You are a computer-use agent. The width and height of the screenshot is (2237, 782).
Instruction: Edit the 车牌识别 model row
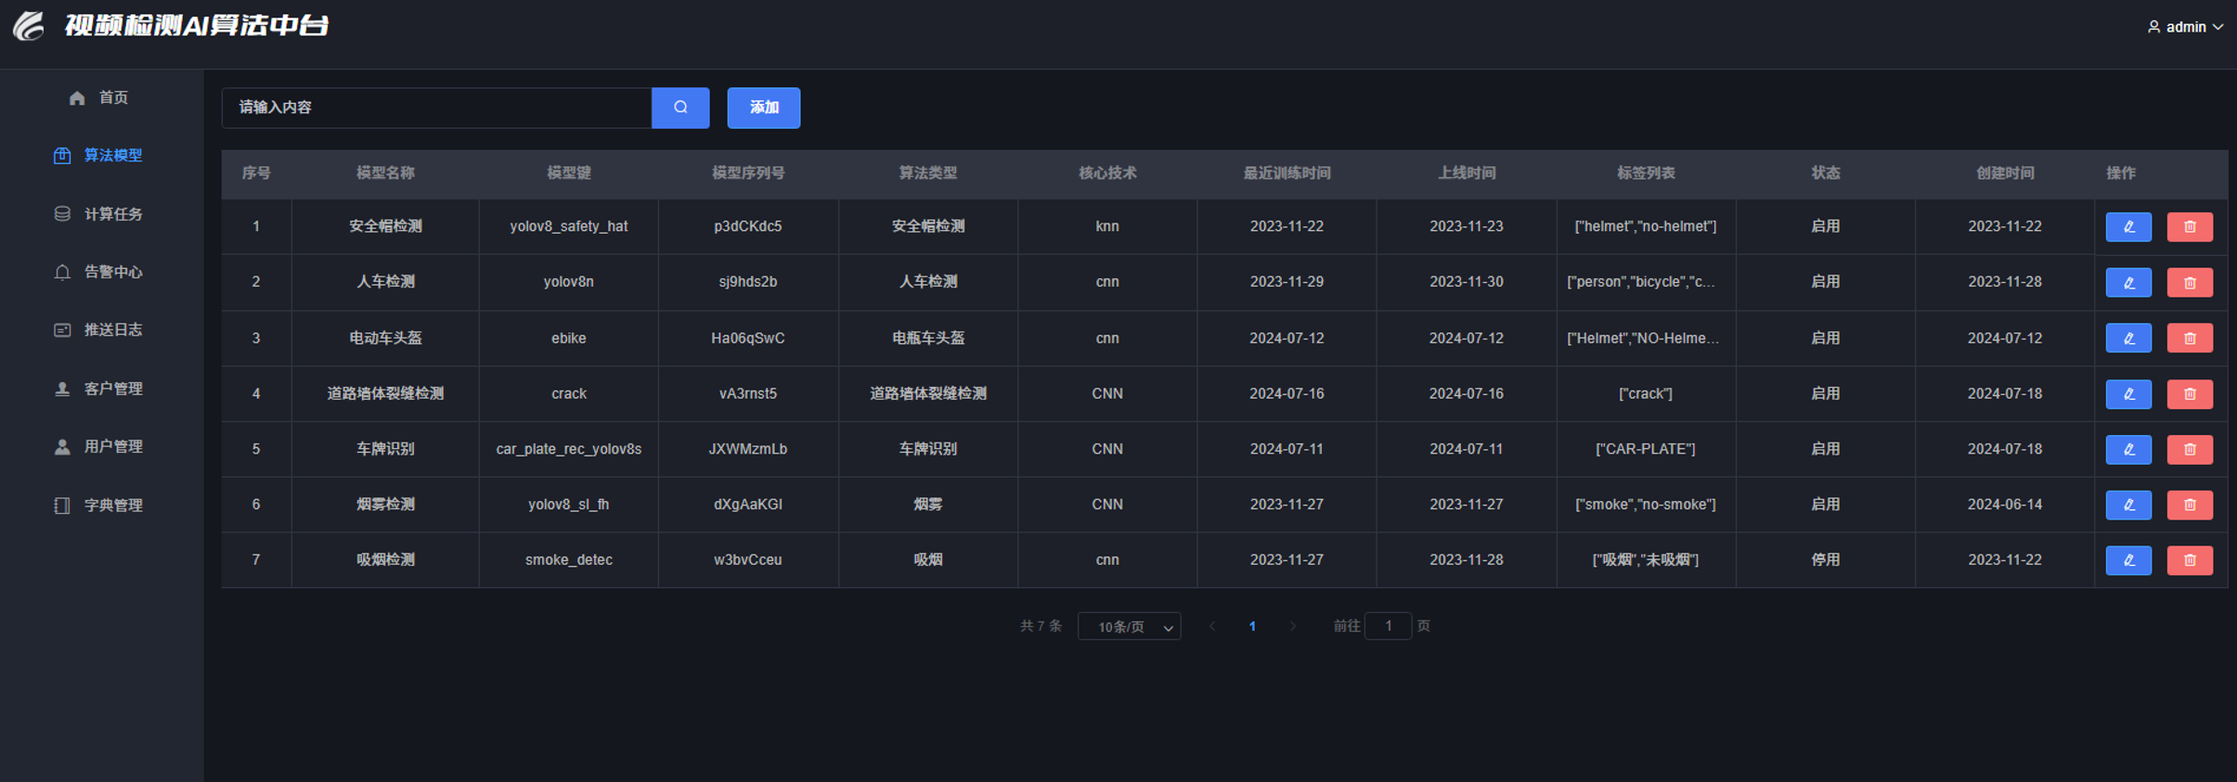pyautogui.click(x=2128, y=450)
